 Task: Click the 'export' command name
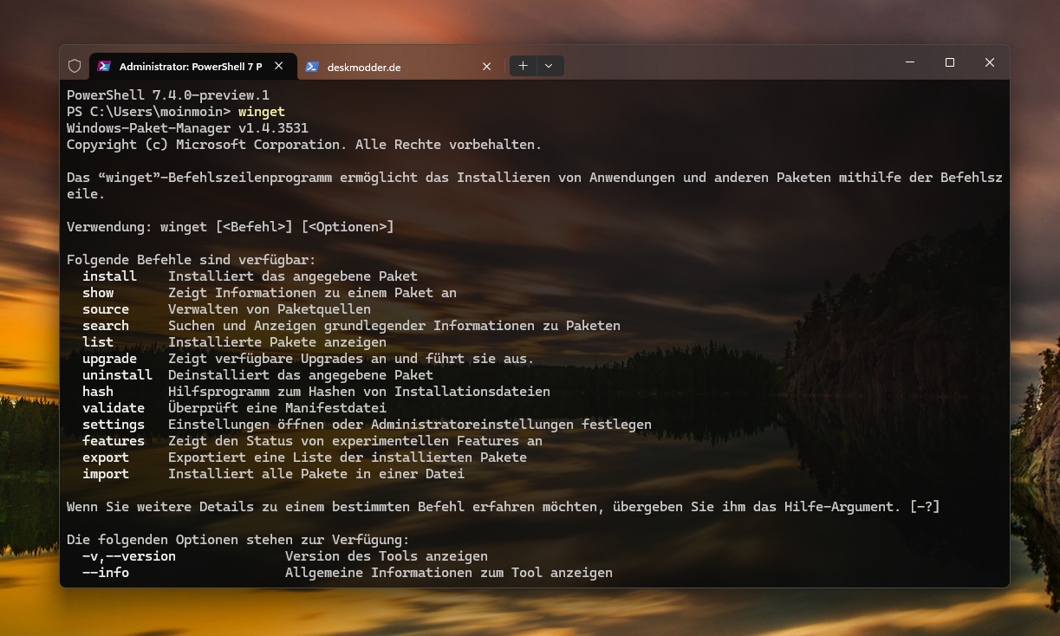[106, 458]
